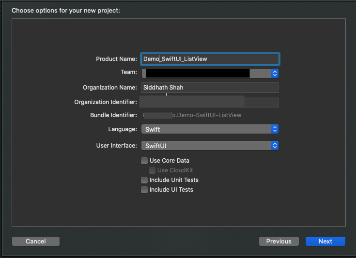
Task: Go back with the Previous button
Action: [279, 241]
